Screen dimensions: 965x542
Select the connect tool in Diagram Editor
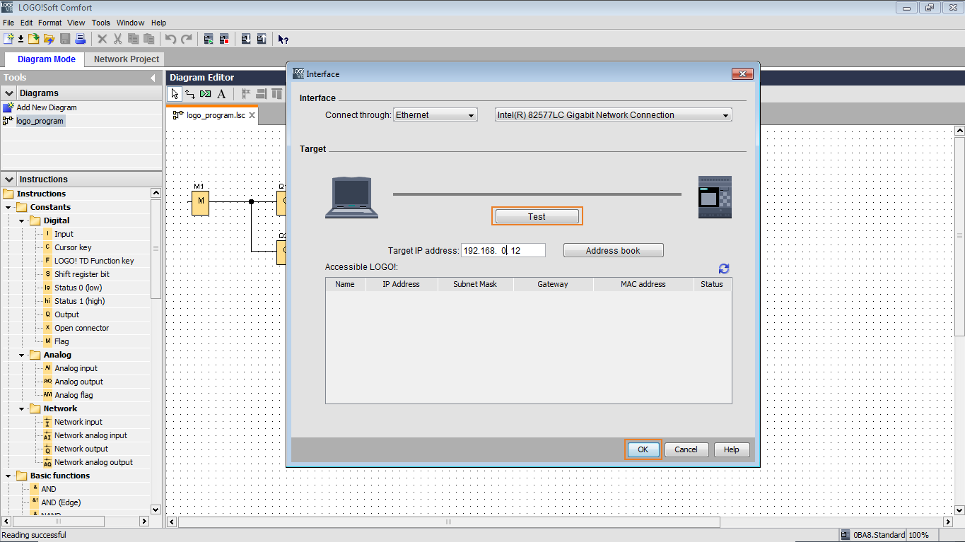click(190, 93)
